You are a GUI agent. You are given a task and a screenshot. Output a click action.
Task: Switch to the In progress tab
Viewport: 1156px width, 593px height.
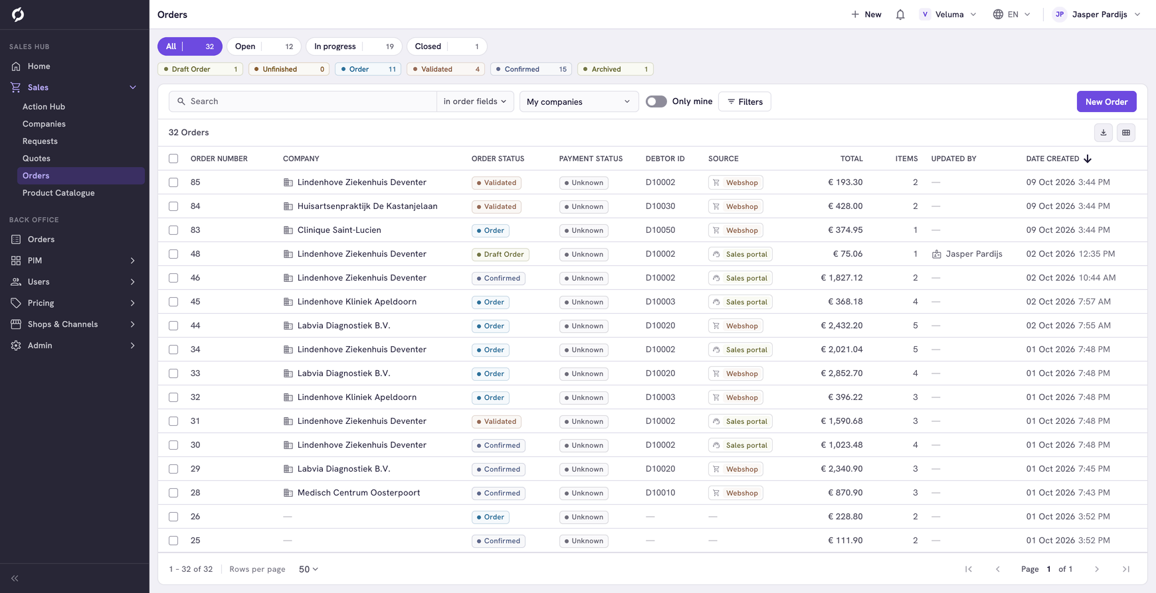353,46
